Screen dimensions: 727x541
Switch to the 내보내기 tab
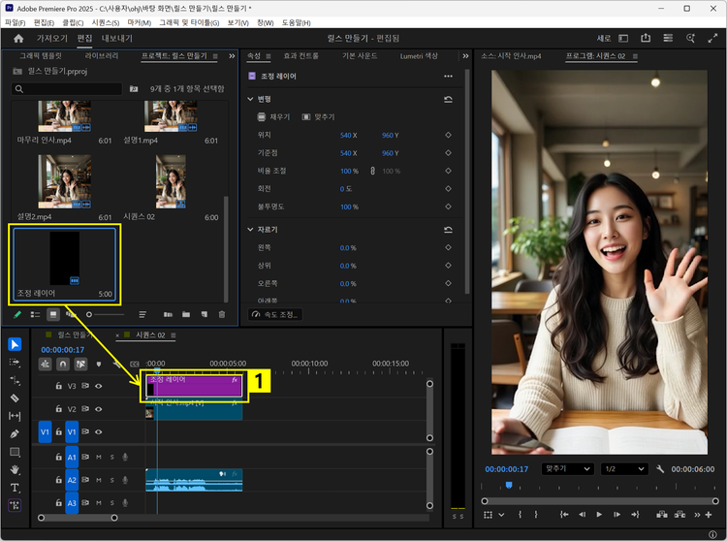point(117,38)
